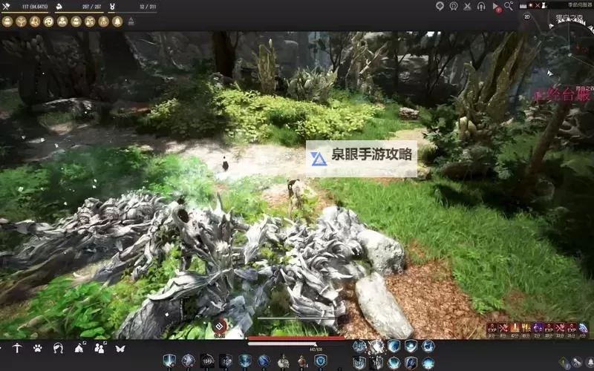Screen dimensions: 594x371
Task: Open the pickaxe gathering menu icon
Action: click(17, 348)
